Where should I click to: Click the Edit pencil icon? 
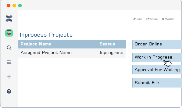pyautogui.click(x=134, y=19)
